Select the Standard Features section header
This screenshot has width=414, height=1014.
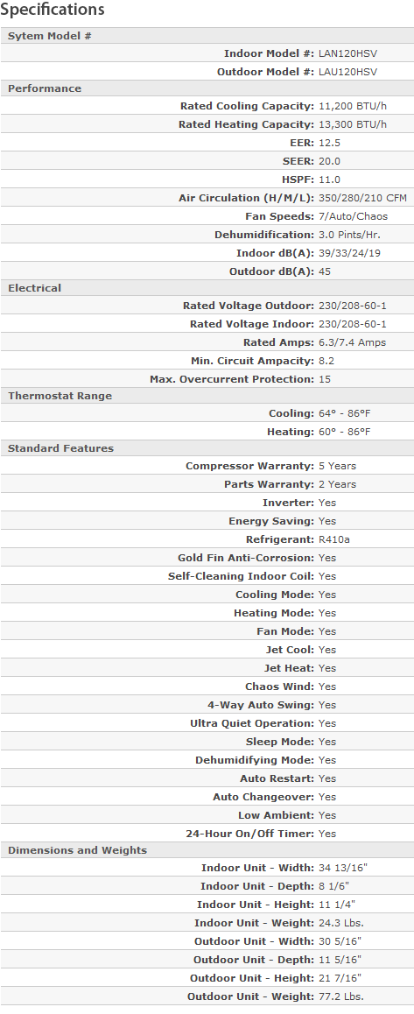click(207, 448)
